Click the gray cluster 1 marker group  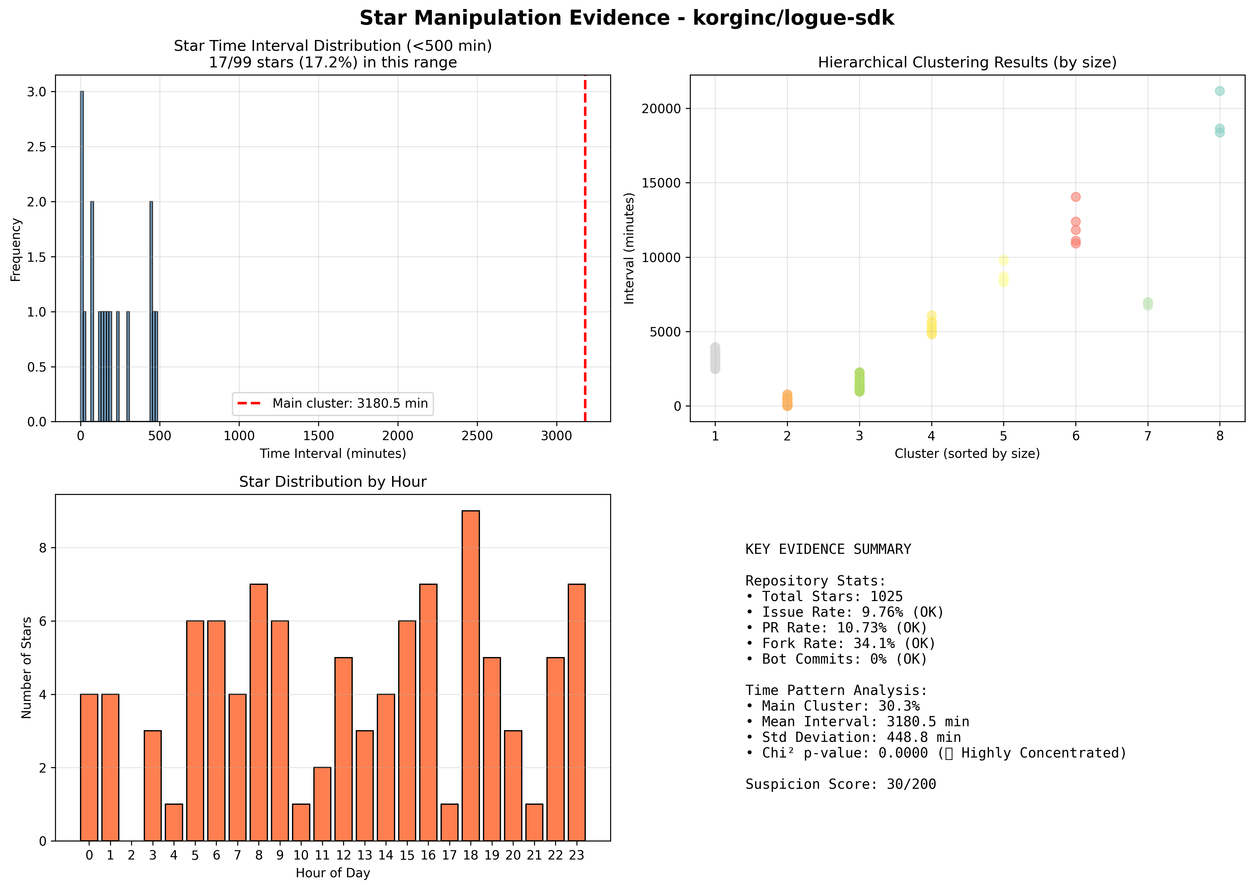[x=715, y=358]
